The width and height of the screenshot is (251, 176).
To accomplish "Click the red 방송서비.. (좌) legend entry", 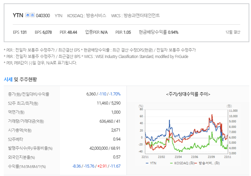I will [207, 163].
